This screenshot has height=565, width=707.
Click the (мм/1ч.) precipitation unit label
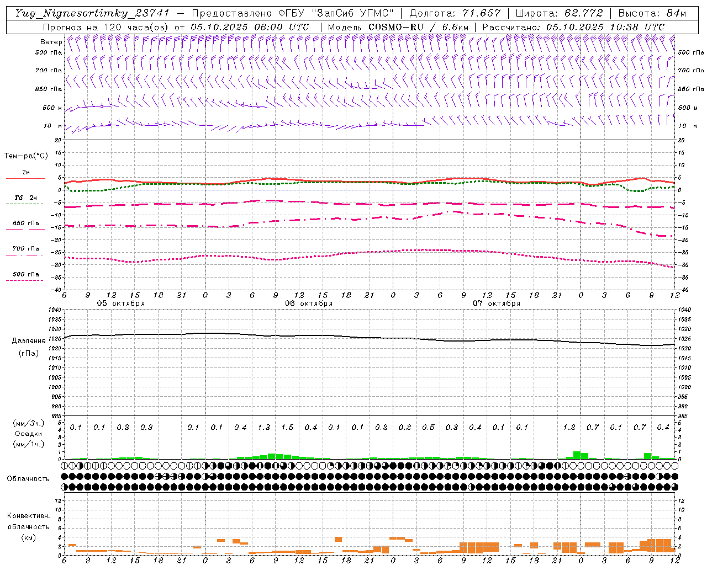pos(28,444)
